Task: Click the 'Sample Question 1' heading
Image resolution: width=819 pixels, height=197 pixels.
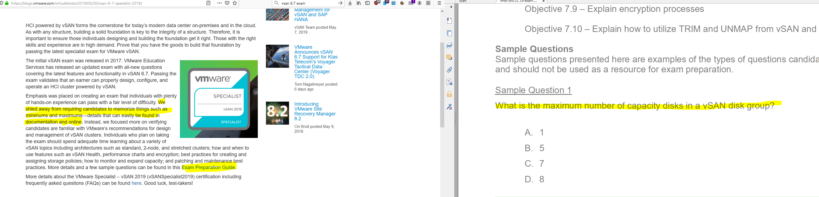Action: pyautogui.click(x=533, y=90)
